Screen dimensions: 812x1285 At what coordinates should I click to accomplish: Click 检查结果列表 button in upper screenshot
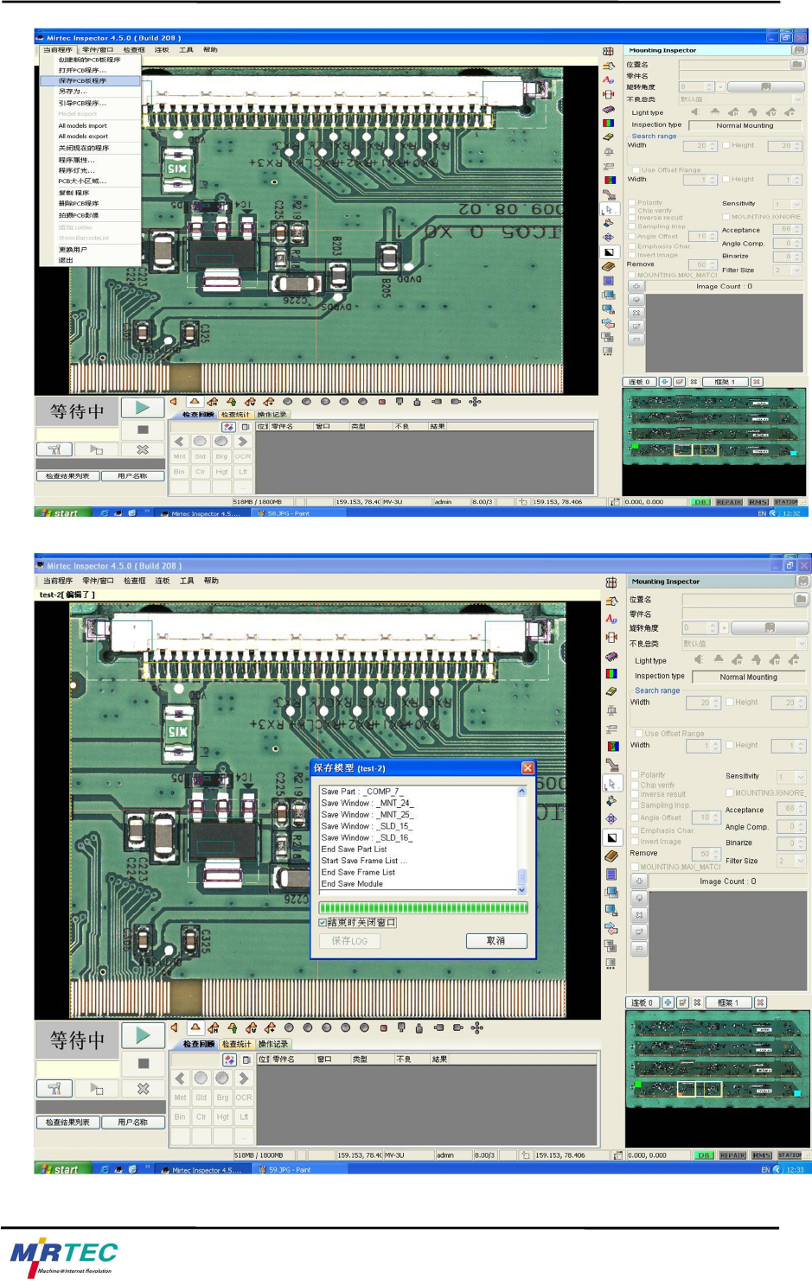pyautogui.click(x=67, y=475)
